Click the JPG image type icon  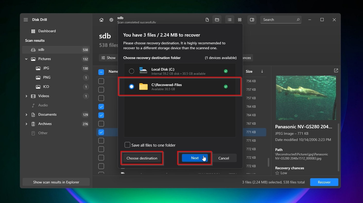[38, 68]
